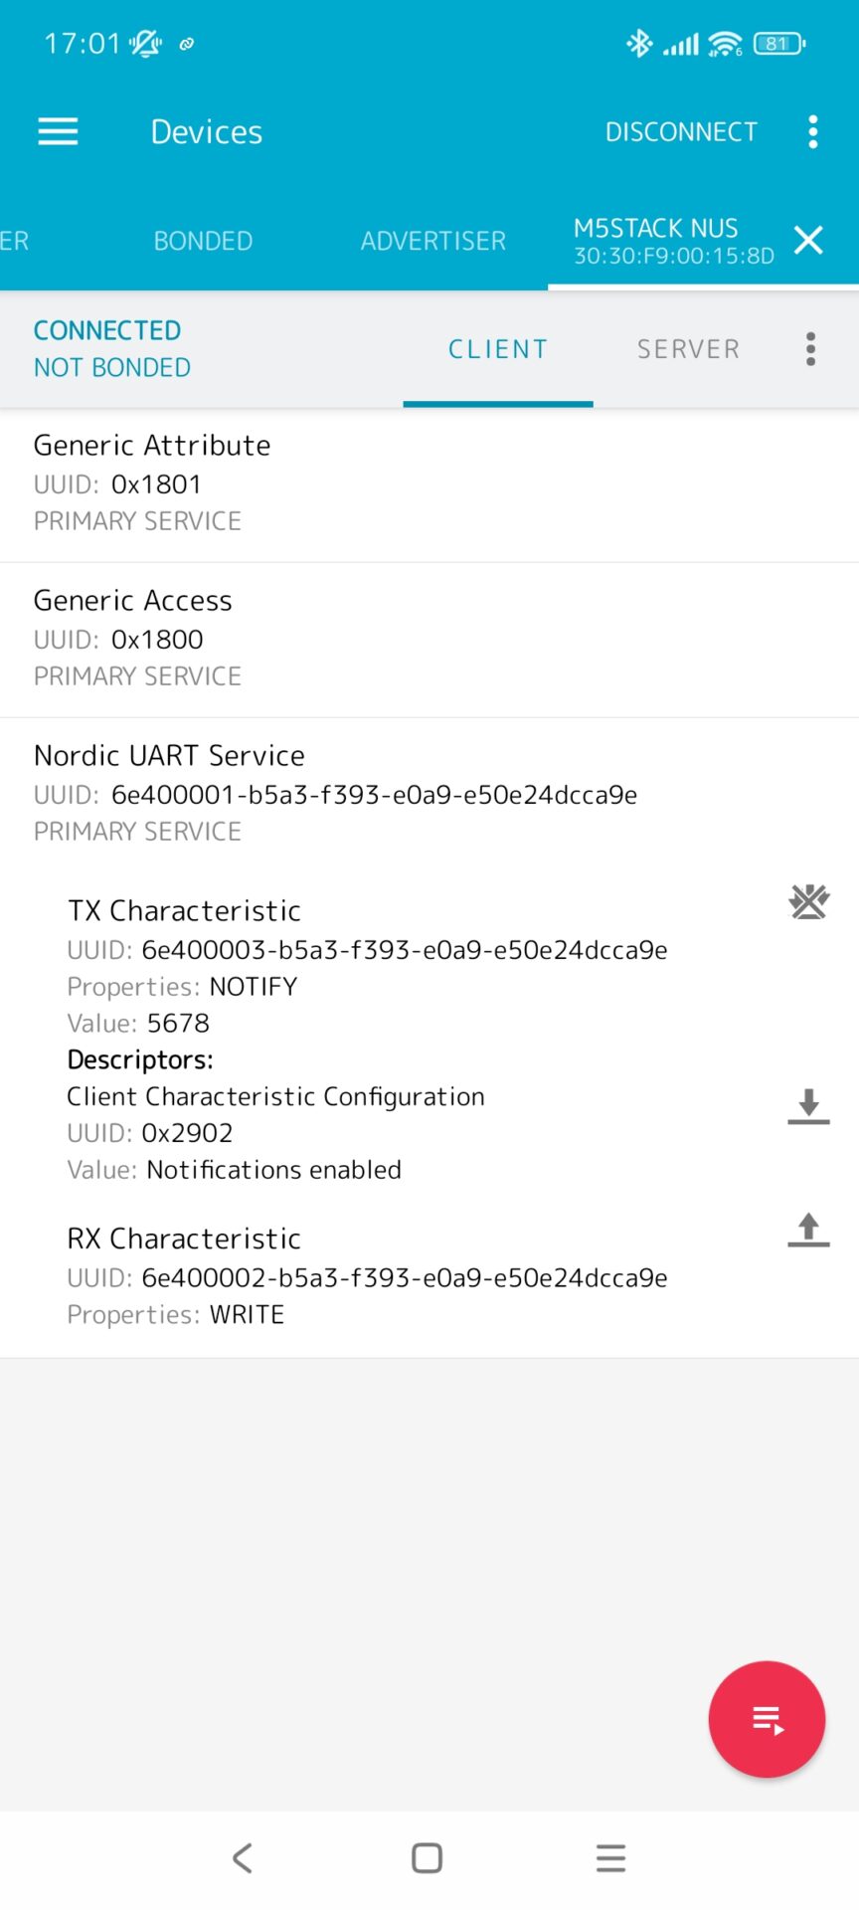Expand the Generic Access service

click(x=429, y=640)
